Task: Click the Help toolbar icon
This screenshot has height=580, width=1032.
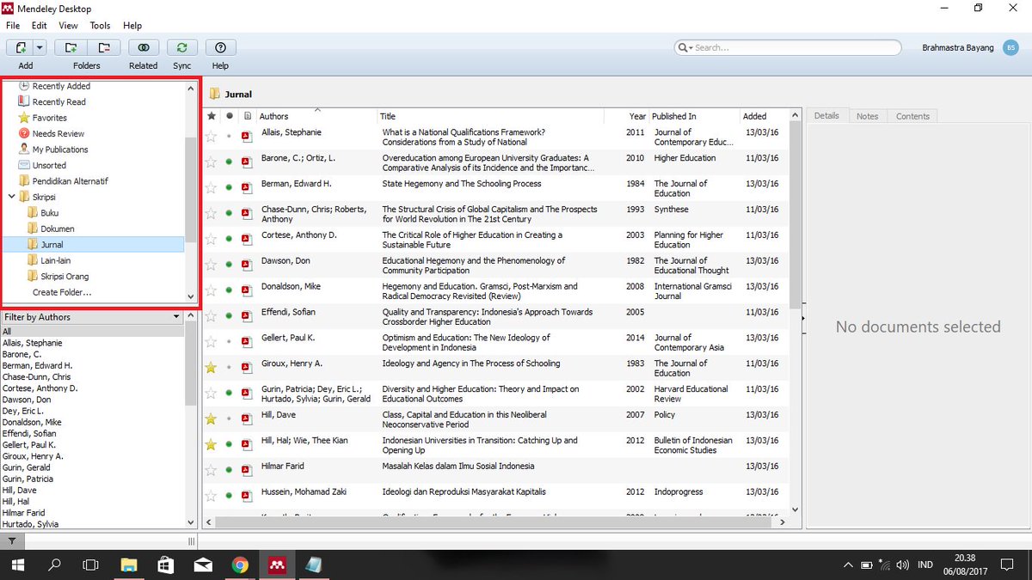Action: [221, 48]
